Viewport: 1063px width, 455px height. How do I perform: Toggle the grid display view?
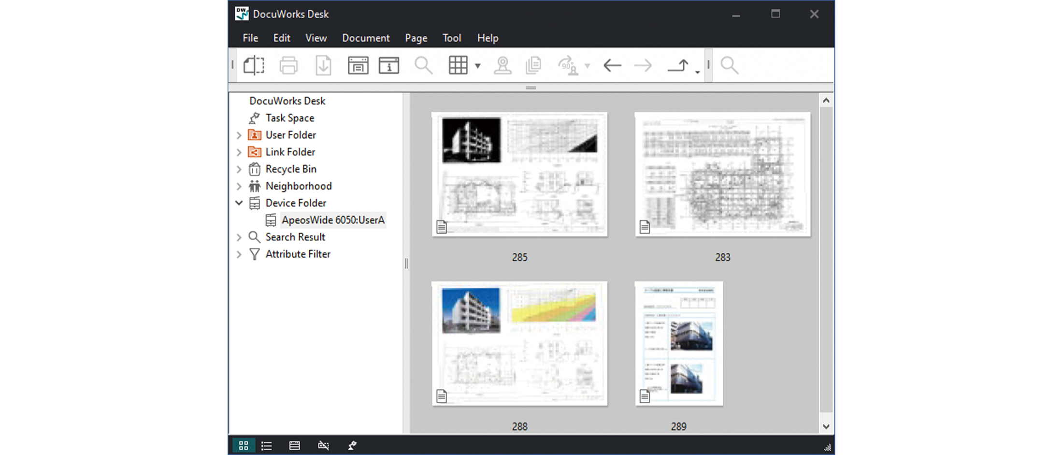tap(459, 65)
